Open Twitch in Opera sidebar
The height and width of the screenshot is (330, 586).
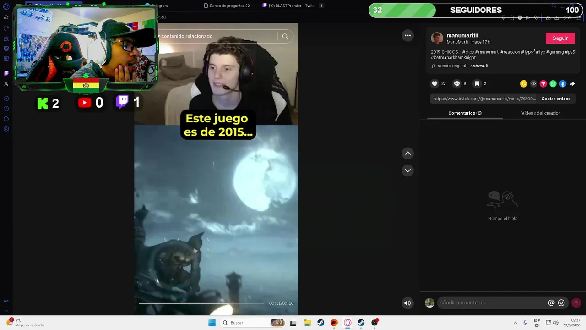(x=6, y=73)
